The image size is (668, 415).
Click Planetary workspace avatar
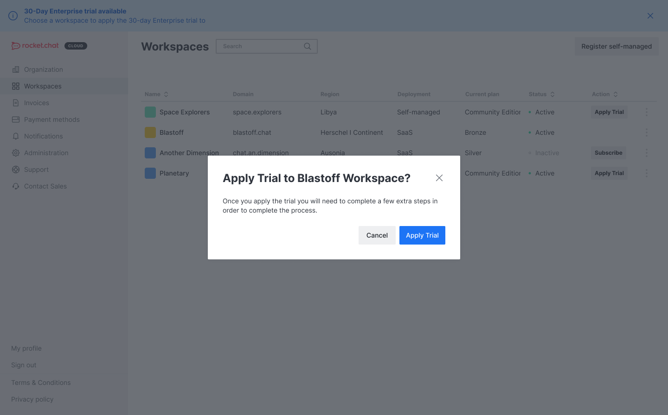coord(150,173)
